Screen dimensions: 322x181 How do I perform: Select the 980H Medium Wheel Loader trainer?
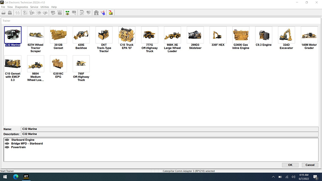(35, 68)
